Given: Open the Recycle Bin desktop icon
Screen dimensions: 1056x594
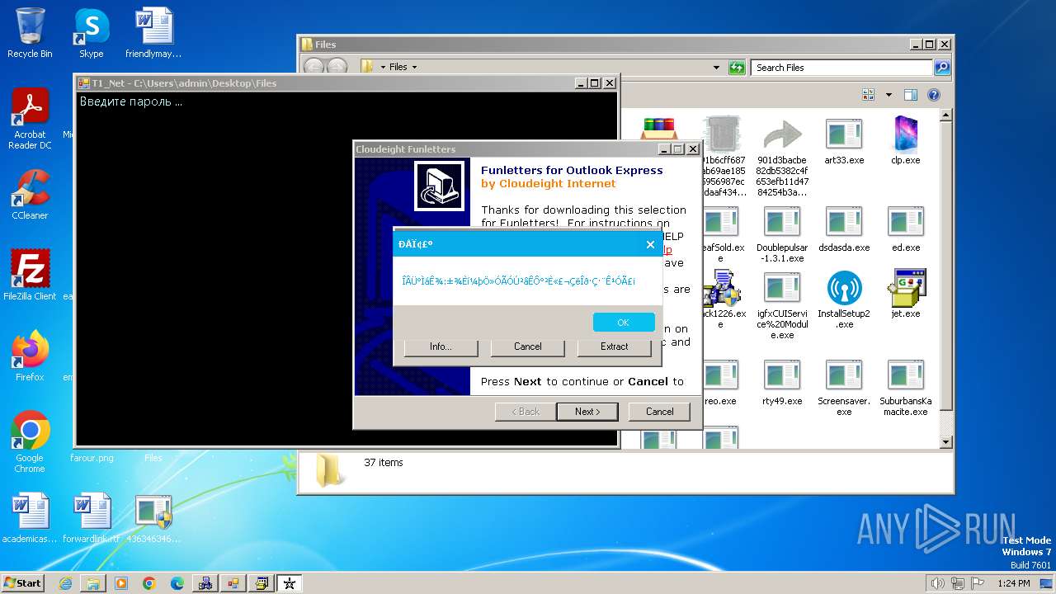Looking at the screenshot, I should coord(30,33).
